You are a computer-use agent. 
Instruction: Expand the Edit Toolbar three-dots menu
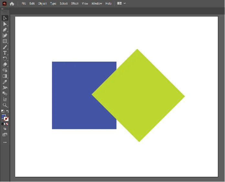(5, 142)
